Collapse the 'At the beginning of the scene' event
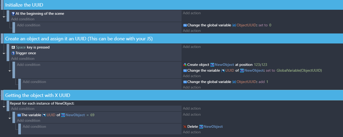This screenshot has height=137, width=343. (x=4, y=17)
